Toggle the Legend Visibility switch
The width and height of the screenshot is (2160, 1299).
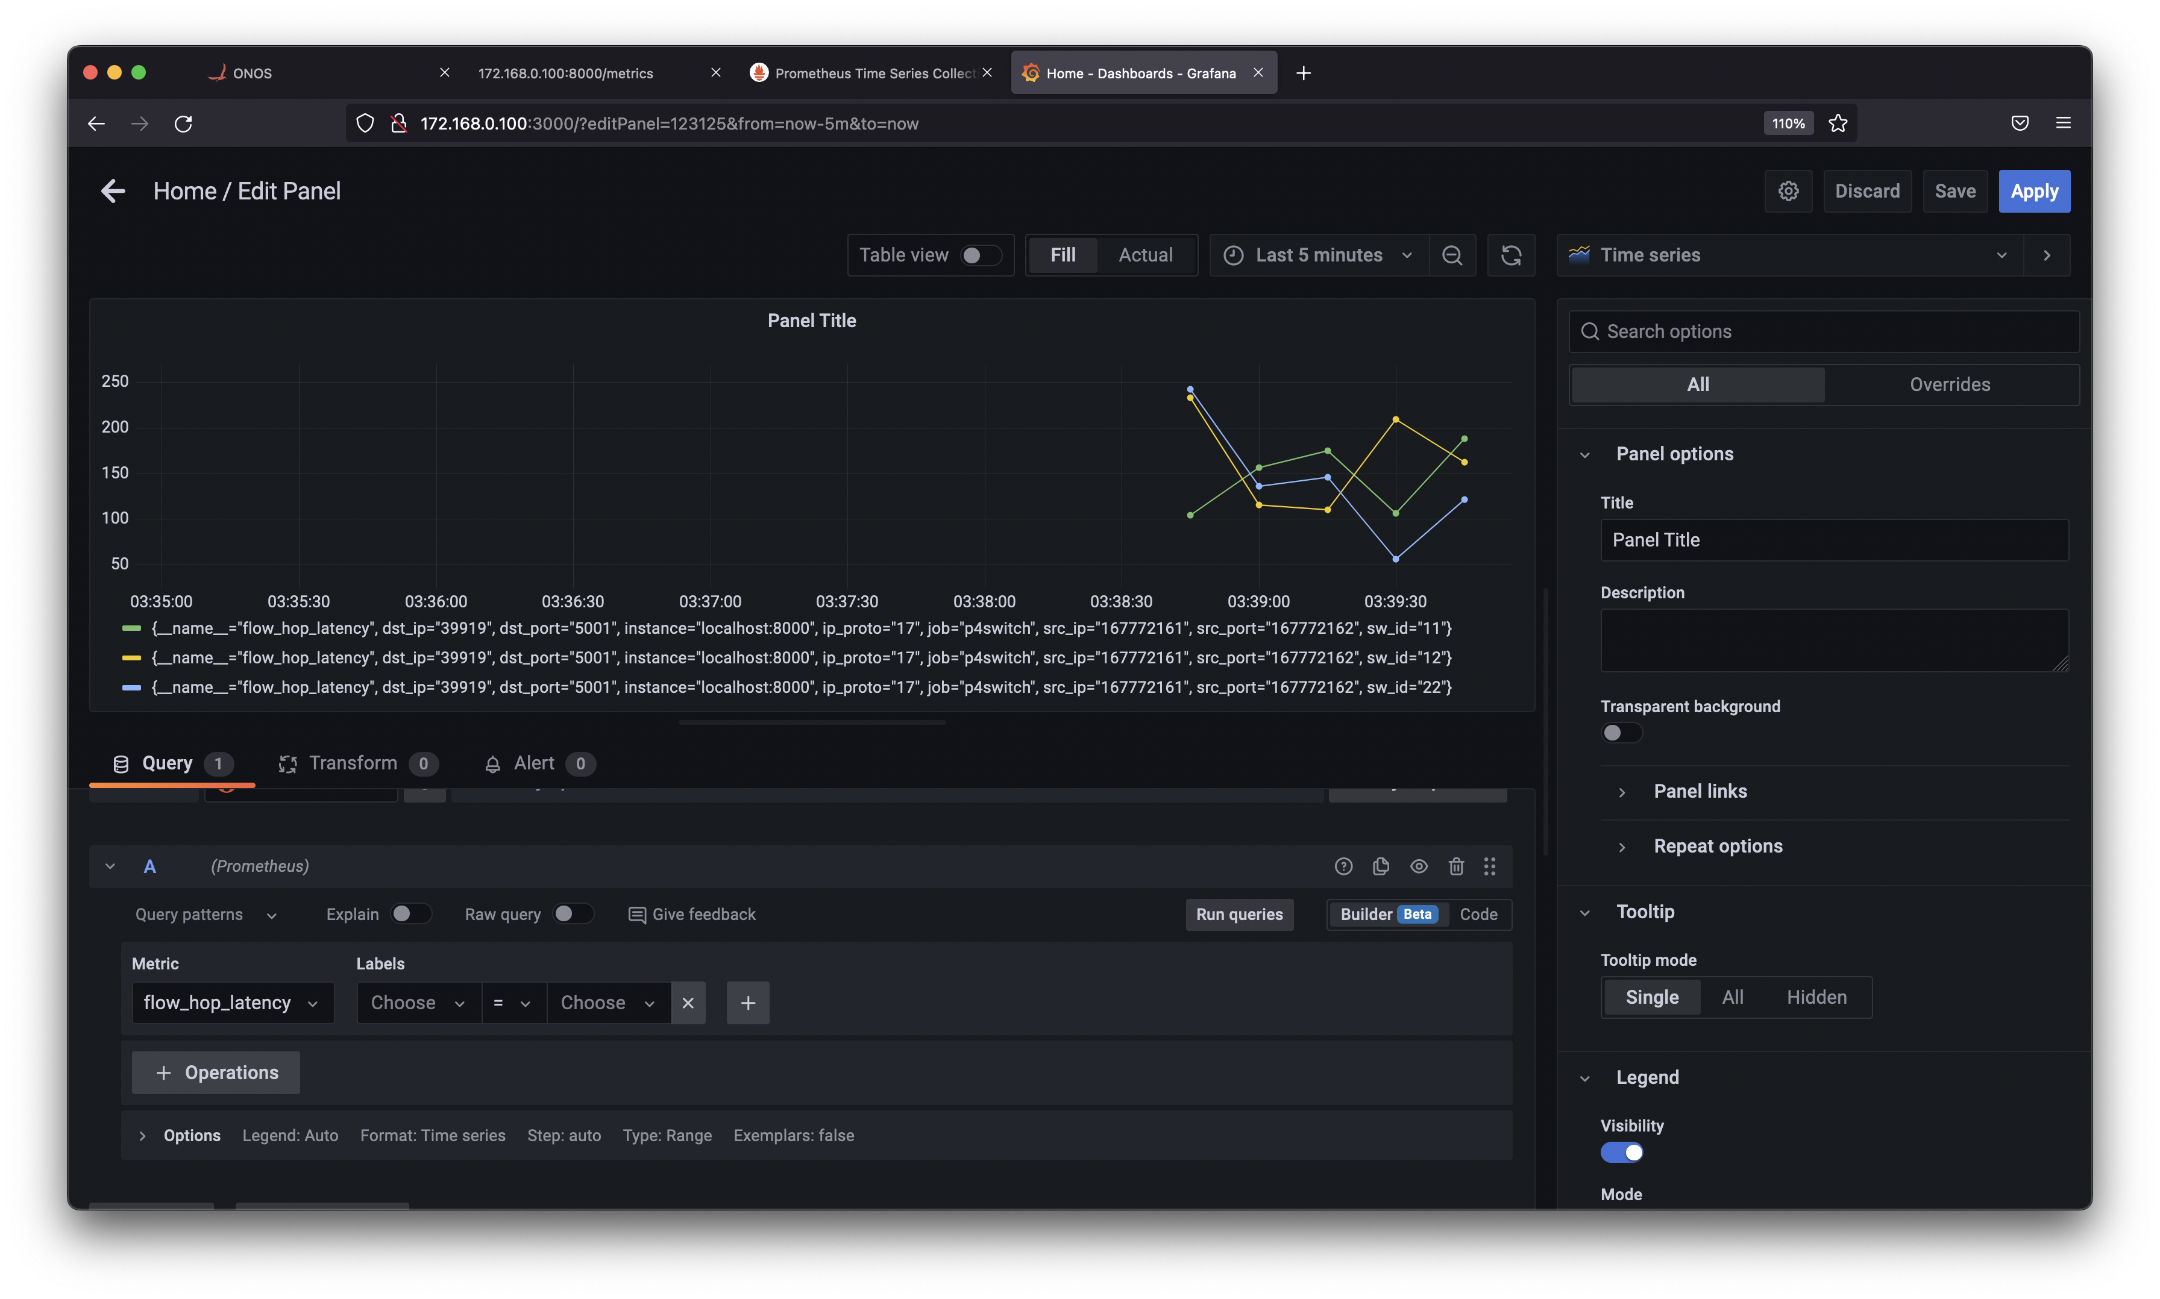coord(1621,1152)
